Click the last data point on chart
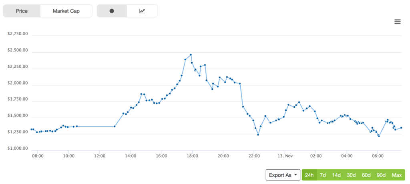This screenshot has height=184, width=410. [x=401, y=128]
